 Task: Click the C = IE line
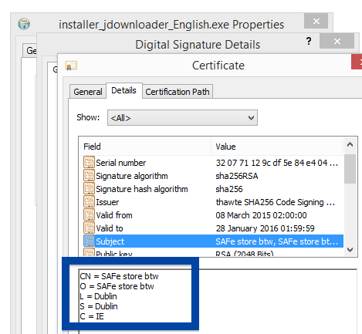[92, 316]
